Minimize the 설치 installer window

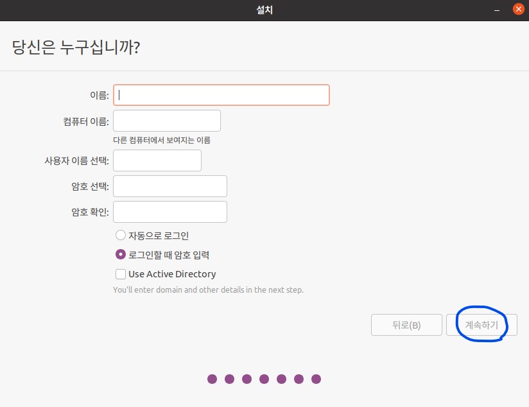(497, 10)
